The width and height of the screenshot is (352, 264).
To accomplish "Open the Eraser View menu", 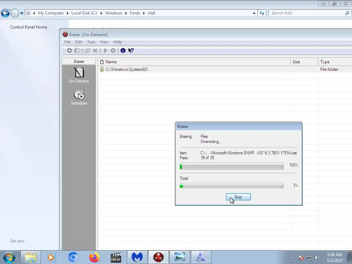I will (x=104, y=42).
